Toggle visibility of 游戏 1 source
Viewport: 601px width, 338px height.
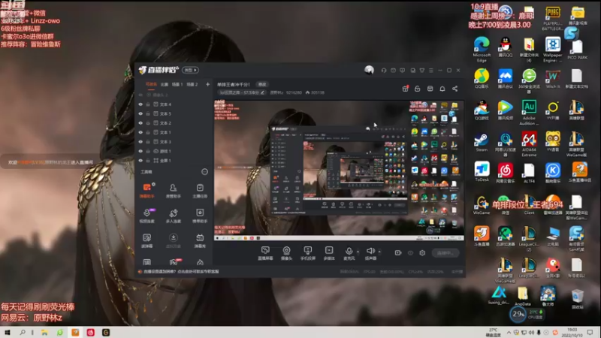pyautogui.click(x=140, y=151)
